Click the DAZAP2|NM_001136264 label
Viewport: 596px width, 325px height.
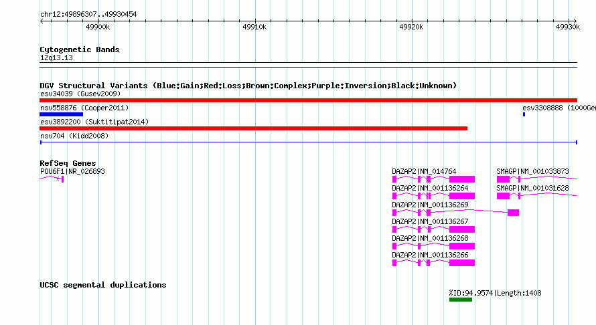(431, 188)
